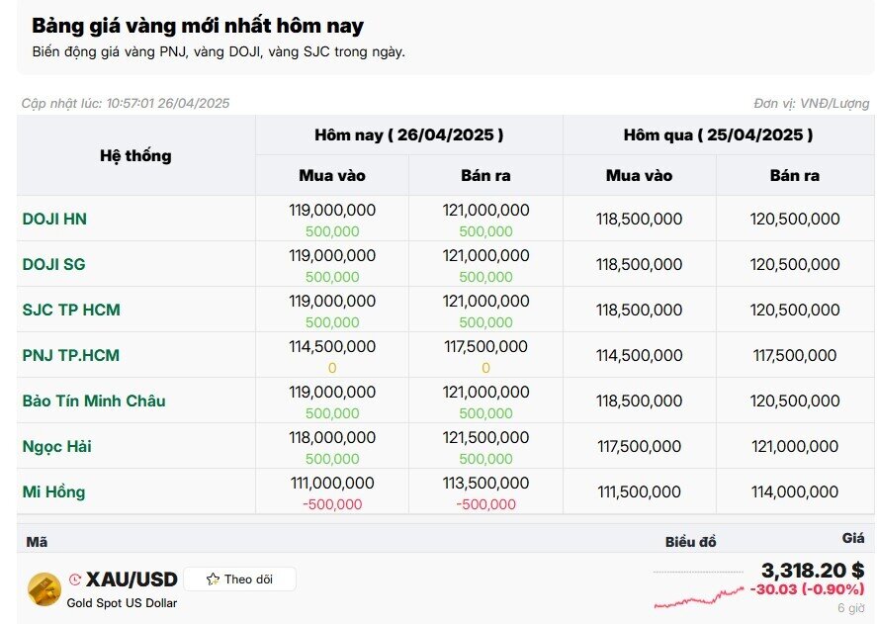
Task: Click Ngọc Hải today's buy price 118,000,000
Action: pyautogui.click(x=332, y=438)
